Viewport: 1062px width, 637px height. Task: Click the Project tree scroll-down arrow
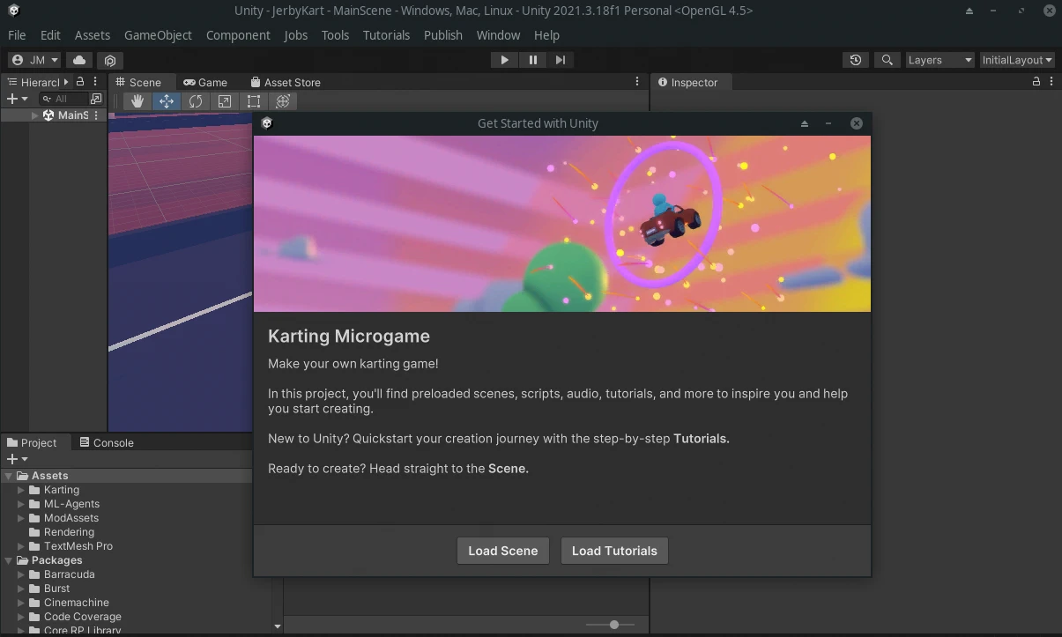pos(278,627)
